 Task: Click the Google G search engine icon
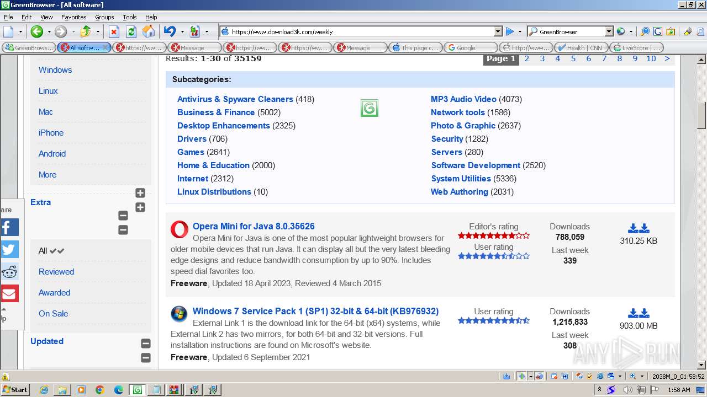657,31
